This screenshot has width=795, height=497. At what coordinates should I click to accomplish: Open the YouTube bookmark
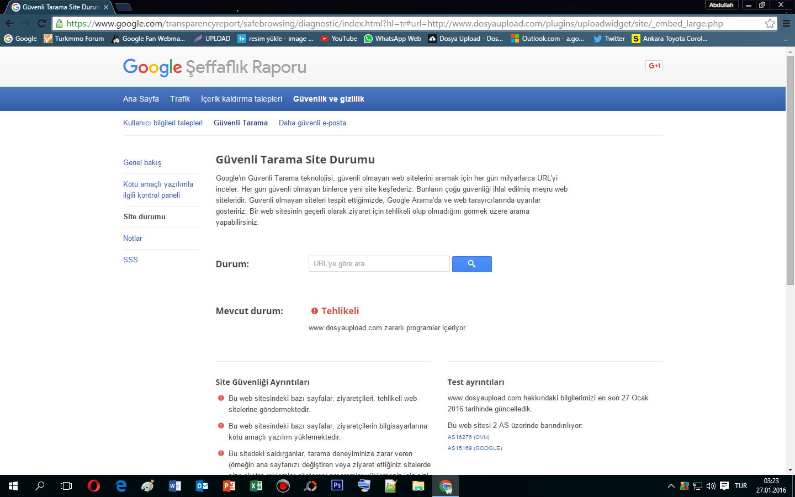(x=339, y=39)
